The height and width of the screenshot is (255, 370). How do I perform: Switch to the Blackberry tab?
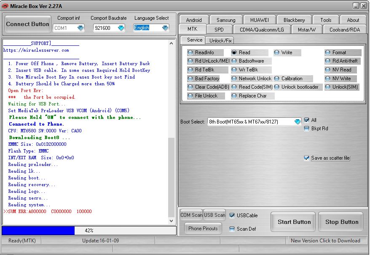[294, 20]
